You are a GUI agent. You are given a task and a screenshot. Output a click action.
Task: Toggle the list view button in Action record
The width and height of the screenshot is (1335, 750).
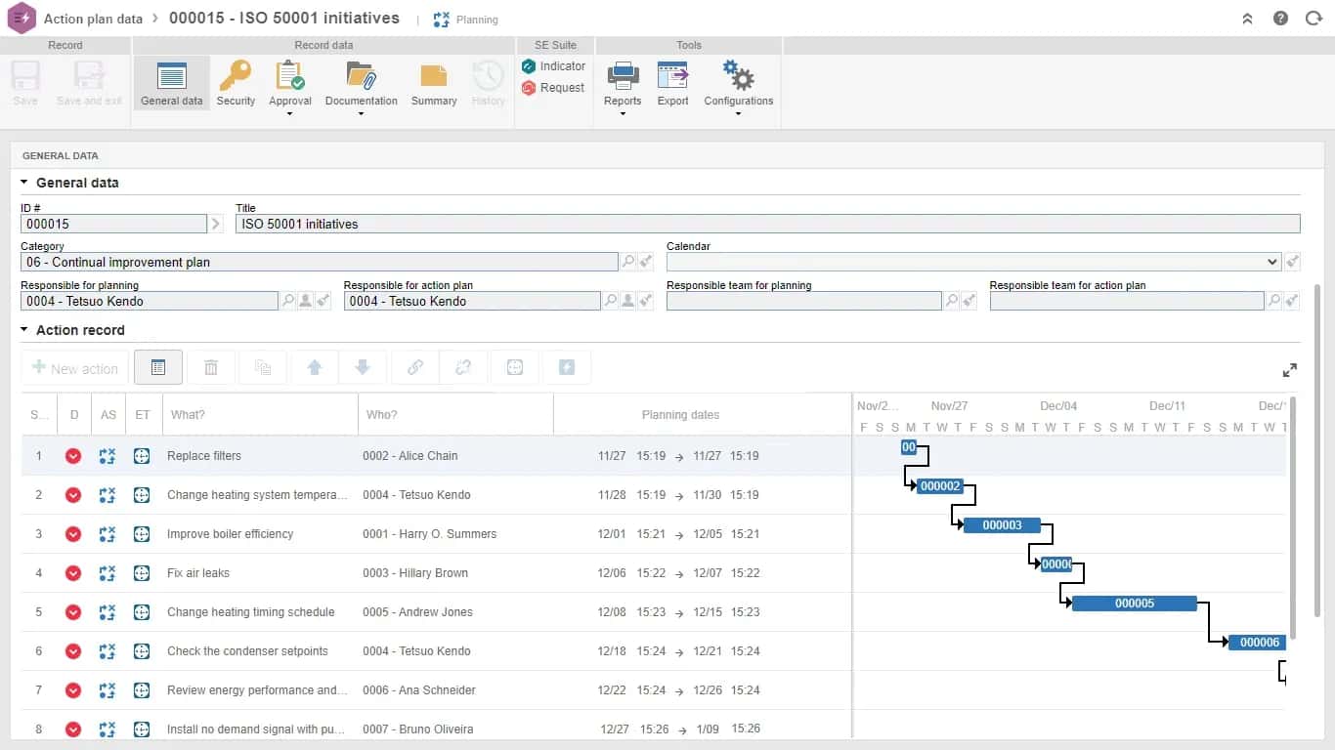tap(158, 367)
